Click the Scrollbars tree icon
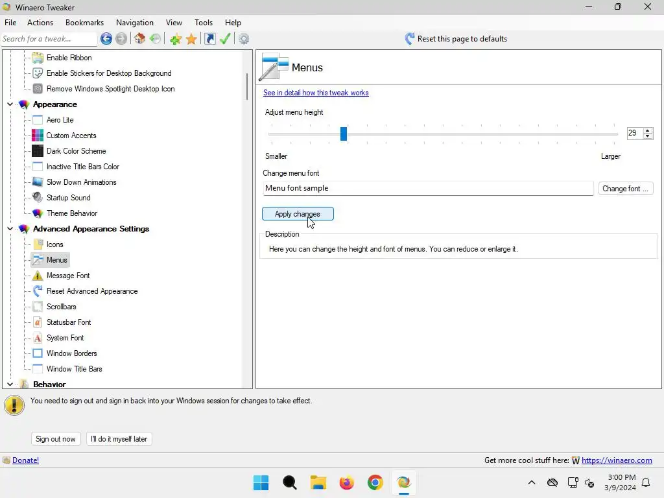The width and height of the screenshot is (664, 498). pos(38,307)
